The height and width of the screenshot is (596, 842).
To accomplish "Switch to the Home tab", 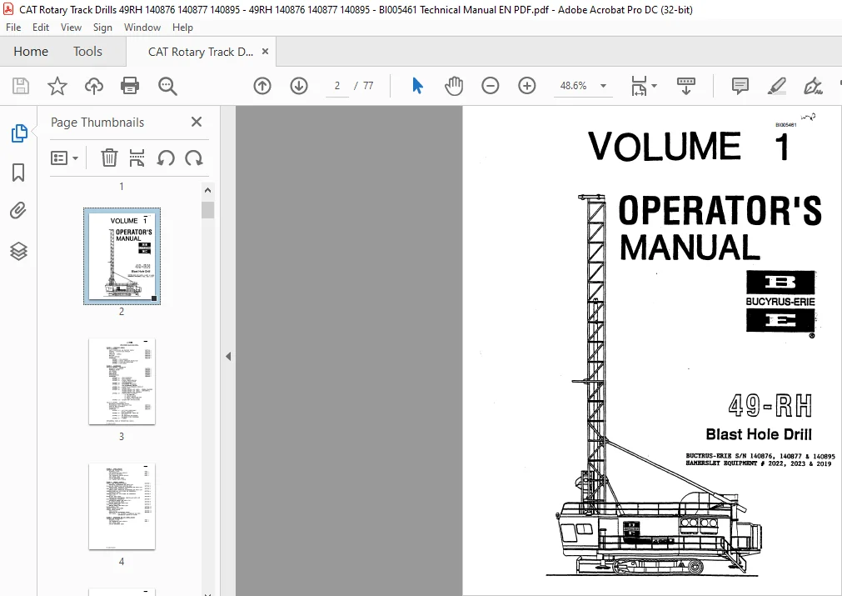I will pos(31,52).
